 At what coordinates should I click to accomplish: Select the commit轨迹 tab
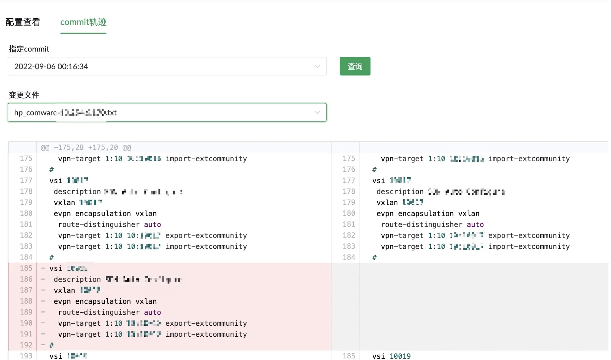tap(83, 22)
